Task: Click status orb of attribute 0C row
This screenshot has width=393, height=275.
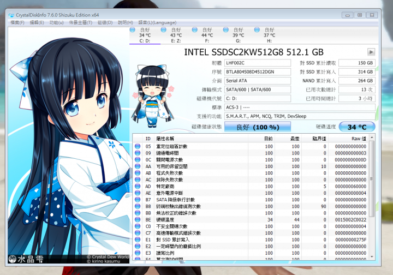Action: pyautogui.click(x=138, y=159)
